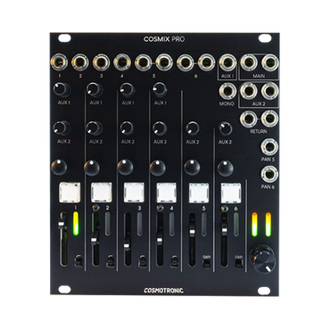Click channel 3 AUX 2 send knob
330x330 pixels.
[127, 128]
